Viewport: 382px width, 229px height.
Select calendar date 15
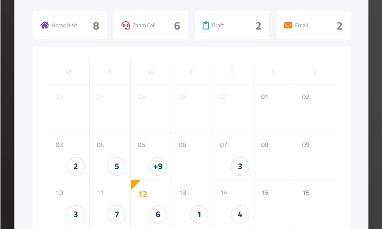pos(265,193)
